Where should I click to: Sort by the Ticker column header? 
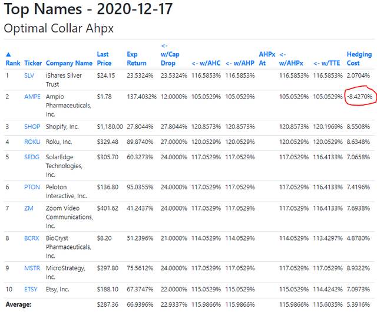click(33, 63)
